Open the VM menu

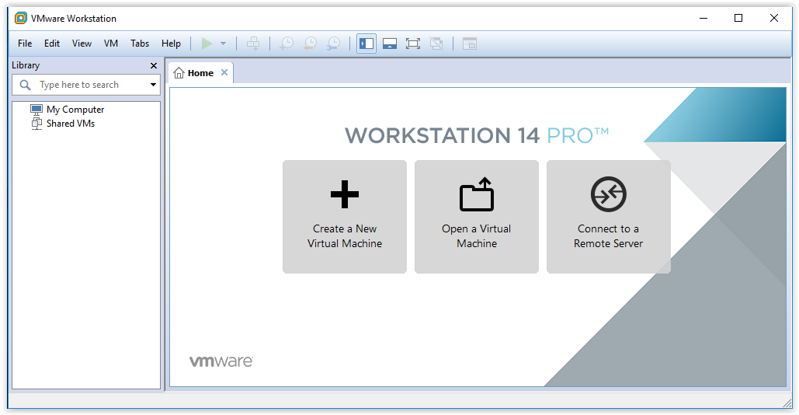coord(111,44)
